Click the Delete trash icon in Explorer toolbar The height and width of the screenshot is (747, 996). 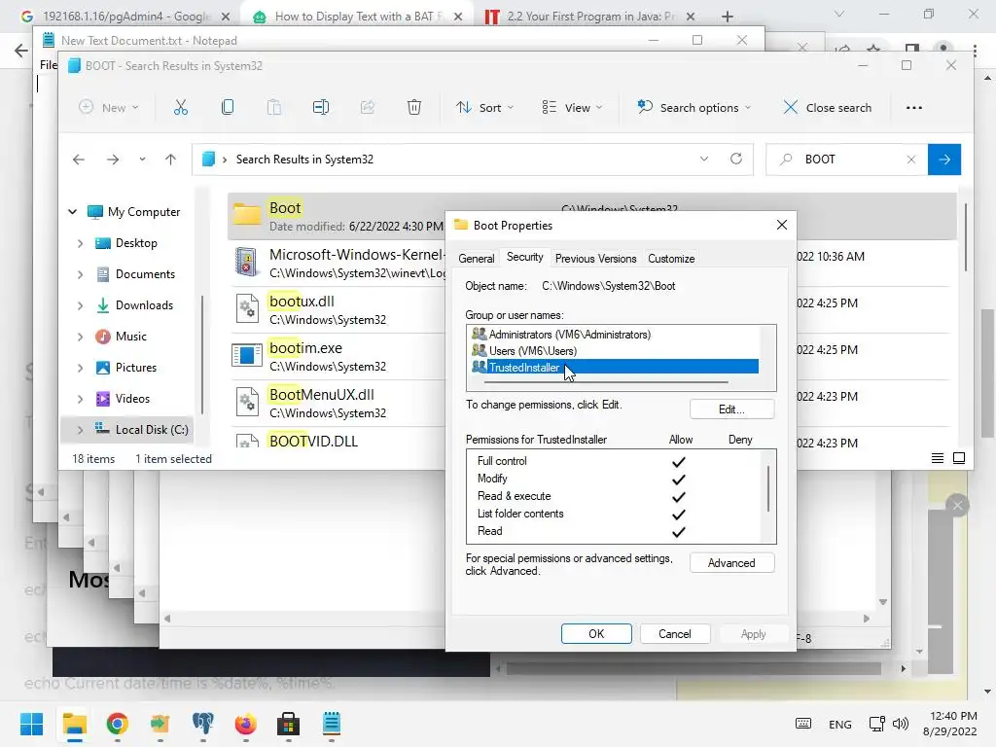[x=414, y=107]
